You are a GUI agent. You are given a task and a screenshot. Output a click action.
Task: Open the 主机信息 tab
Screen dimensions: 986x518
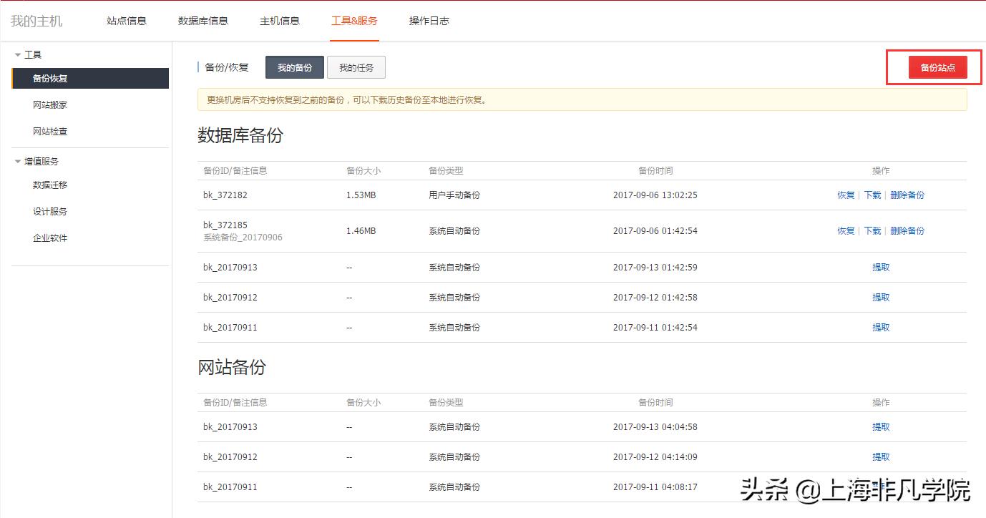pos(280,21)
